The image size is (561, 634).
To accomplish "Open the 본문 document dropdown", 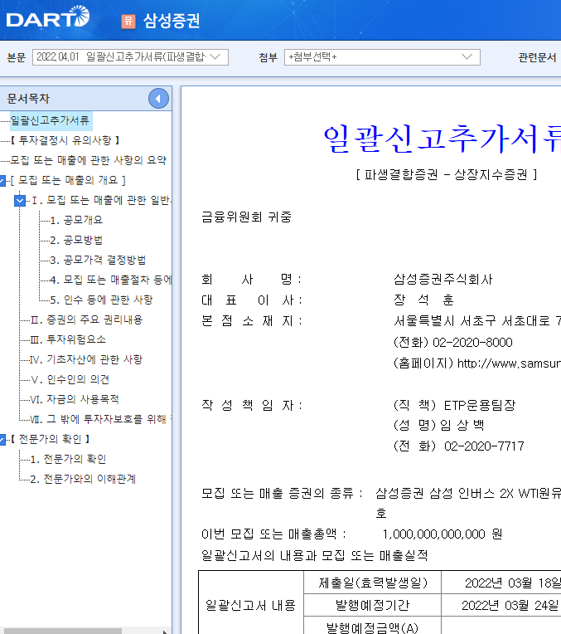I will 130,57.
